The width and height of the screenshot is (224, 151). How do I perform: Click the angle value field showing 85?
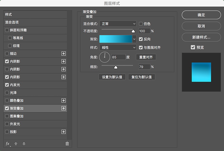pos(118,57)
